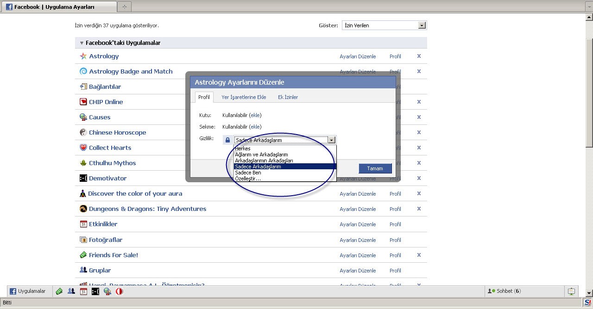Click ekle link next to Kutu
Screen dimensions: 593x309
coord(255,115)
